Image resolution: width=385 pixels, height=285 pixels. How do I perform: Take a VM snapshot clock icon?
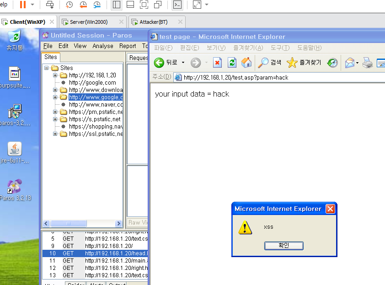[x=69, y=5]
